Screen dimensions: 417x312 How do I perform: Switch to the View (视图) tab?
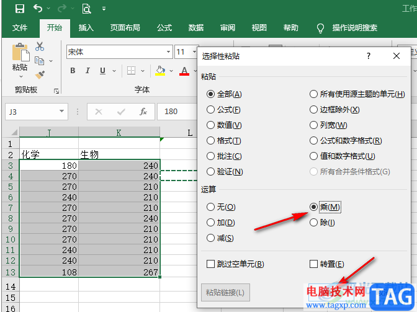click(259, 28)
